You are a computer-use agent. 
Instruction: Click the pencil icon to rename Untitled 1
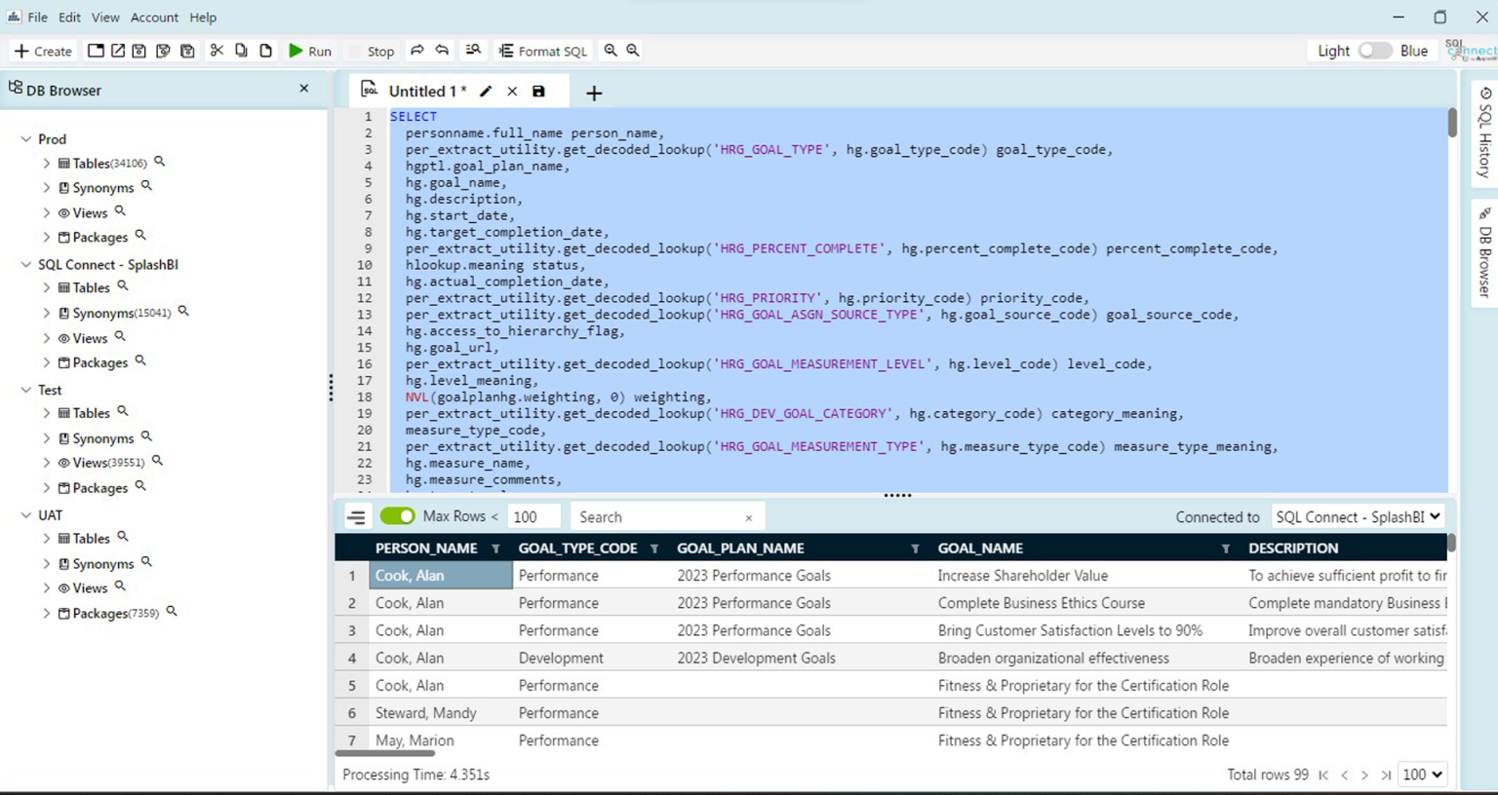(486, 92)
